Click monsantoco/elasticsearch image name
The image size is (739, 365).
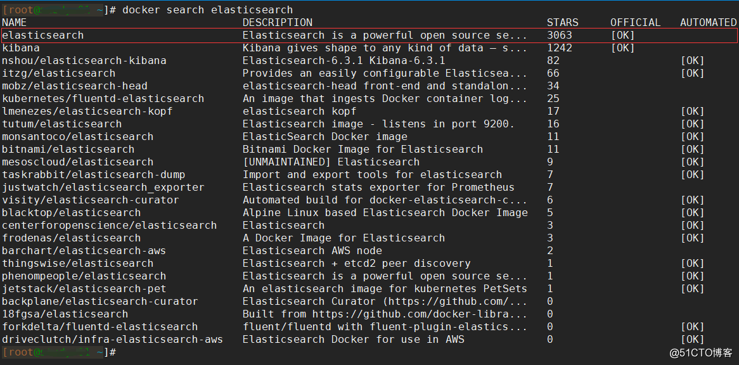78,137
